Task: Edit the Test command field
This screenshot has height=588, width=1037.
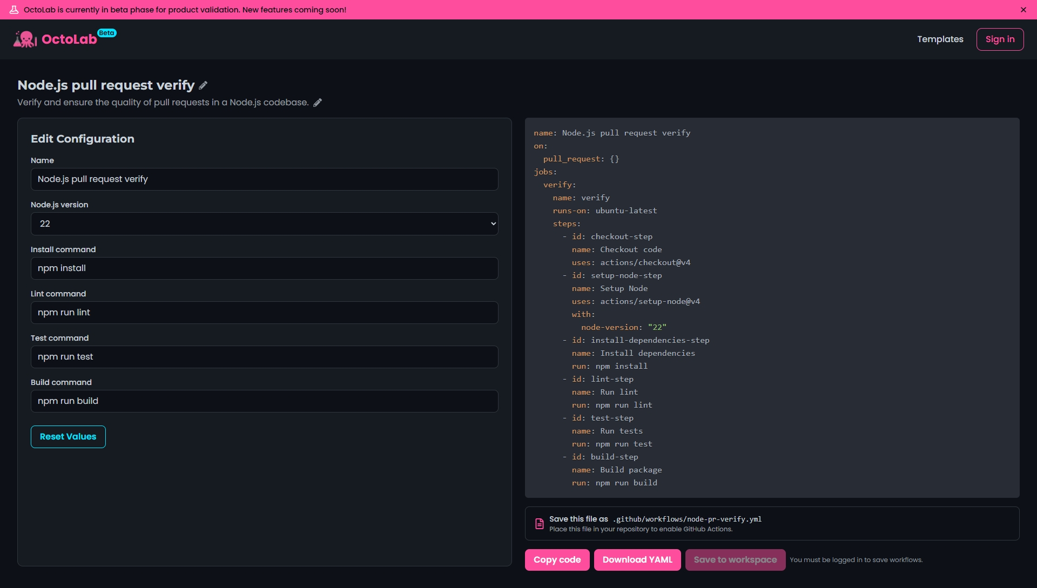Action: (x=264, y=357)
